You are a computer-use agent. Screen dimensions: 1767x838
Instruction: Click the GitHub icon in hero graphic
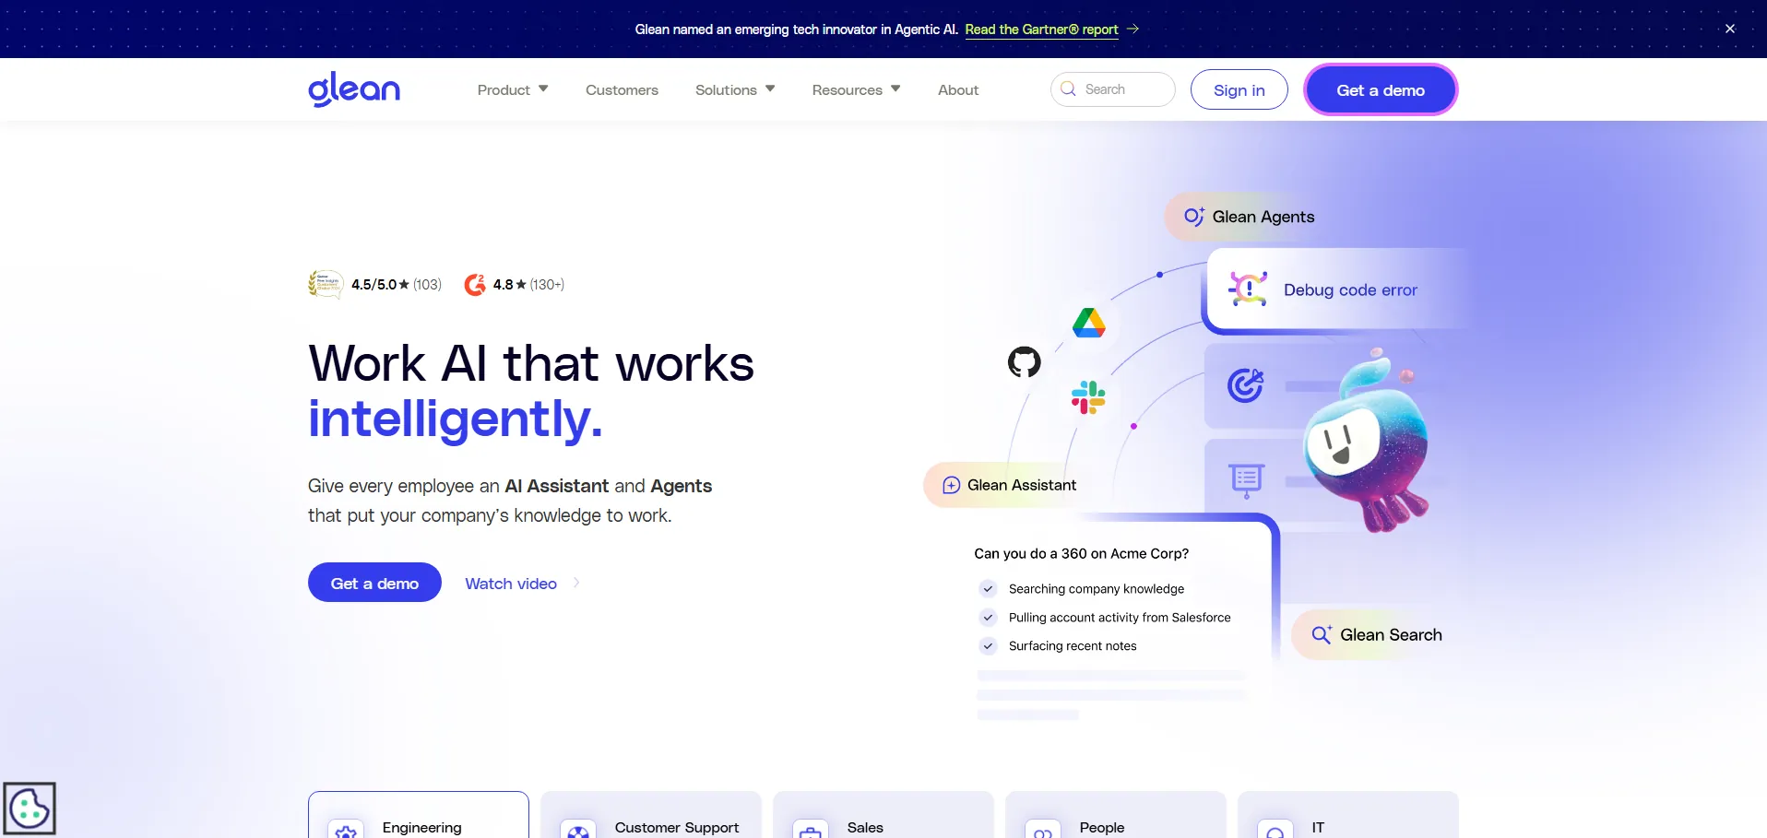[1024, 362]
